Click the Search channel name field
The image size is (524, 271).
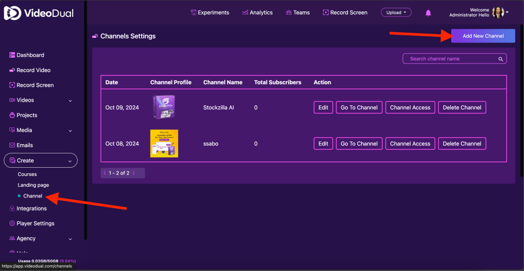450,59
